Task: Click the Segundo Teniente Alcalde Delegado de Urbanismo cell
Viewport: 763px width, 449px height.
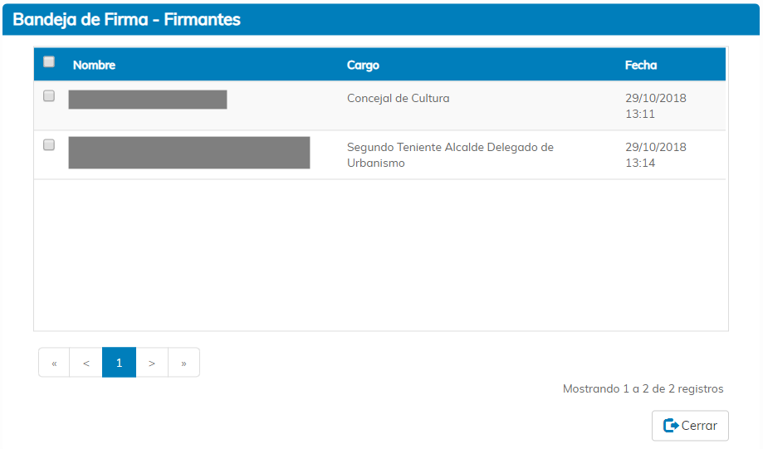Action: point(449,155)
